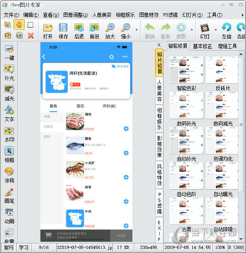Open the 补光 fill light tool

(x=9, y=73)
